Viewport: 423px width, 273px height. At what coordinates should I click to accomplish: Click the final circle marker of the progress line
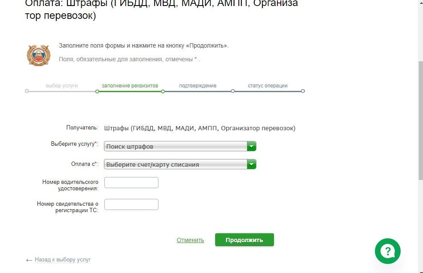click(303, 91)
